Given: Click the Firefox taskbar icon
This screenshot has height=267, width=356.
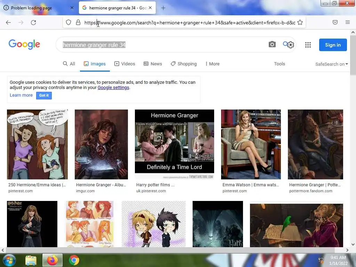Looking at the screenshot, I should [x=52, y=260].
